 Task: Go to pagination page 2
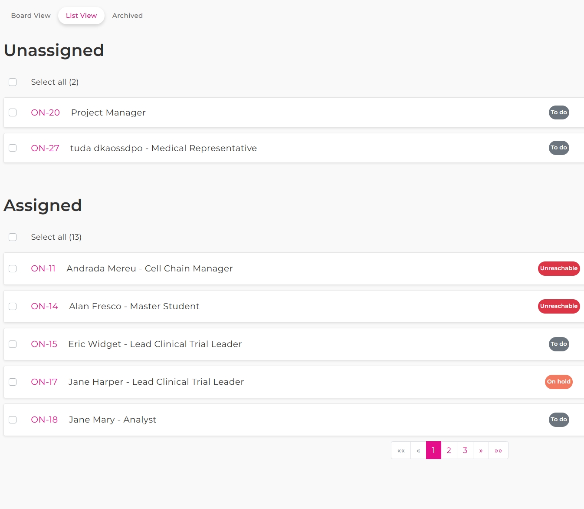point(449,450)
